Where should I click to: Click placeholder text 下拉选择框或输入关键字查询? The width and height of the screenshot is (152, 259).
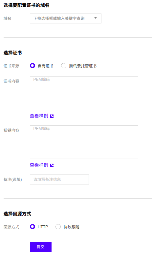coord(59,18)
